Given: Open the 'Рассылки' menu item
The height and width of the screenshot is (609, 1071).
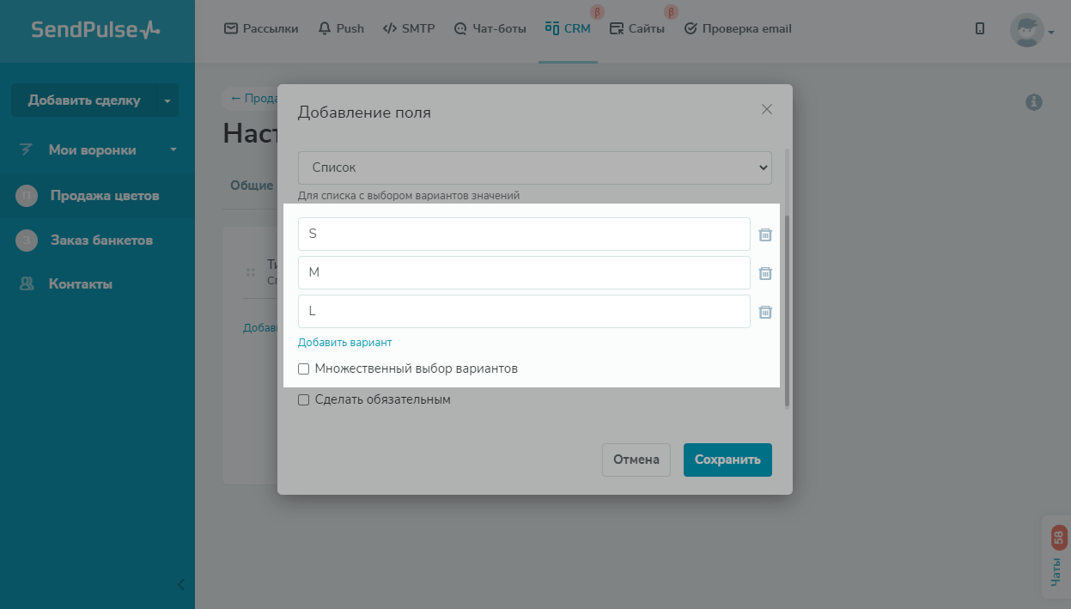Looking at the screenshot, I should point(261,28).
